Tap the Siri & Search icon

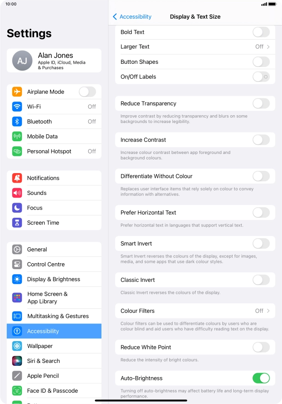click(17, 361)
